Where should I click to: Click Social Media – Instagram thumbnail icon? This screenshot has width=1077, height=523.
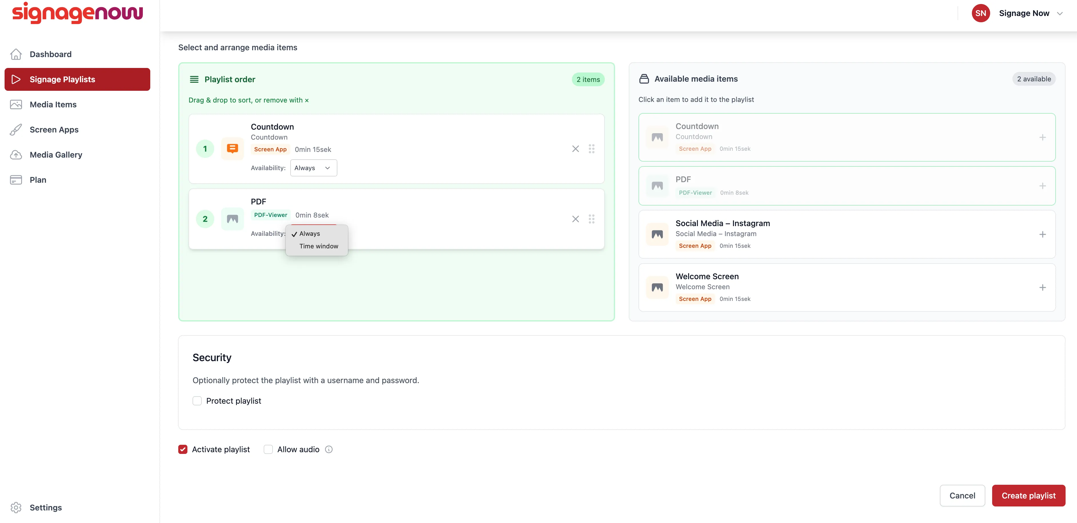point(657,234)
